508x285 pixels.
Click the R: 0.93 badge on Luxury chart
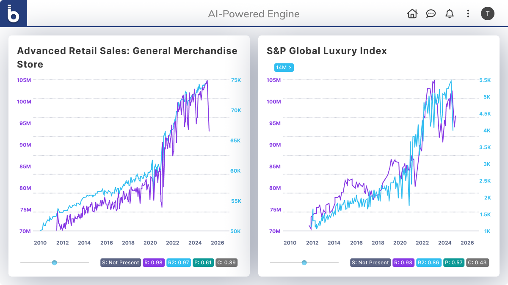coord(403,263)
